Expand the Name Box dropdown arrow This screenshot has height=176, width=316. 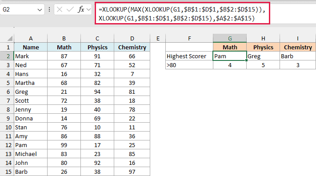click(x=40, y=10)
